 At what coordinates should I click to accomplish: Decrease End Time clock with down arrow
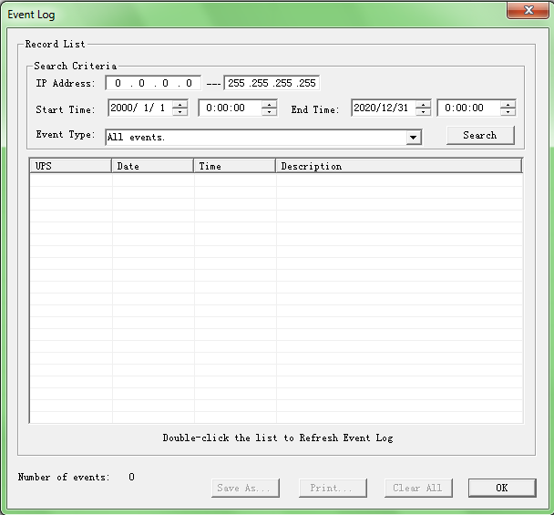click(x=508, y=112)
